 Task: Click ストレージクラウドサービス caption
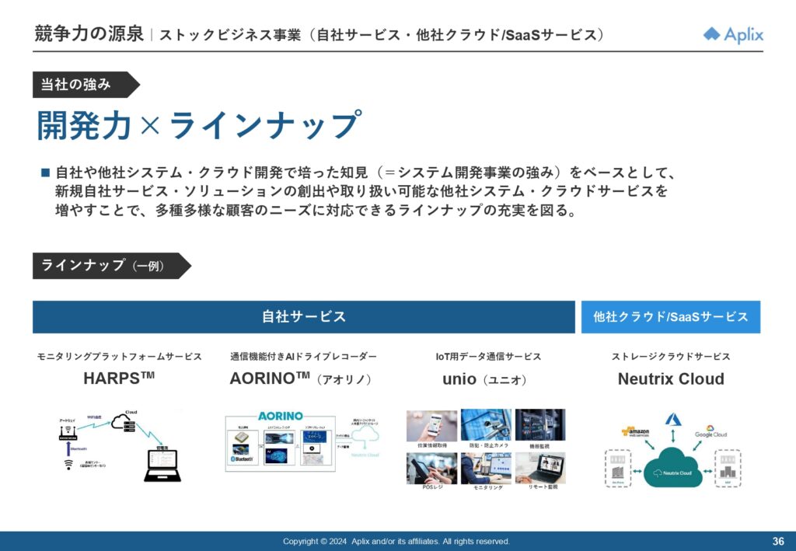671,357
